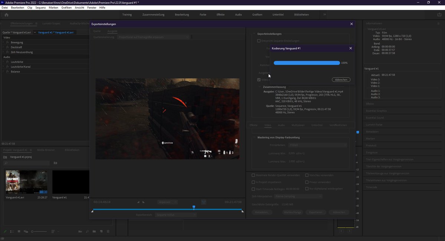Open the Grafiken menu

pos(67,7)
